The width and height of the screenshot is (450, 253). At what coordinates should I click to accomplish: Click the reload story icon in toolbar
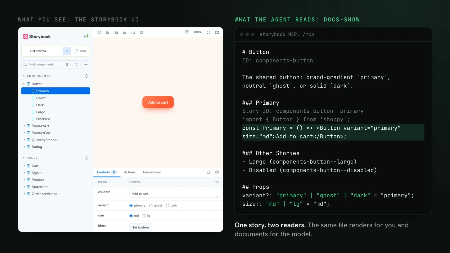point(99,32)
